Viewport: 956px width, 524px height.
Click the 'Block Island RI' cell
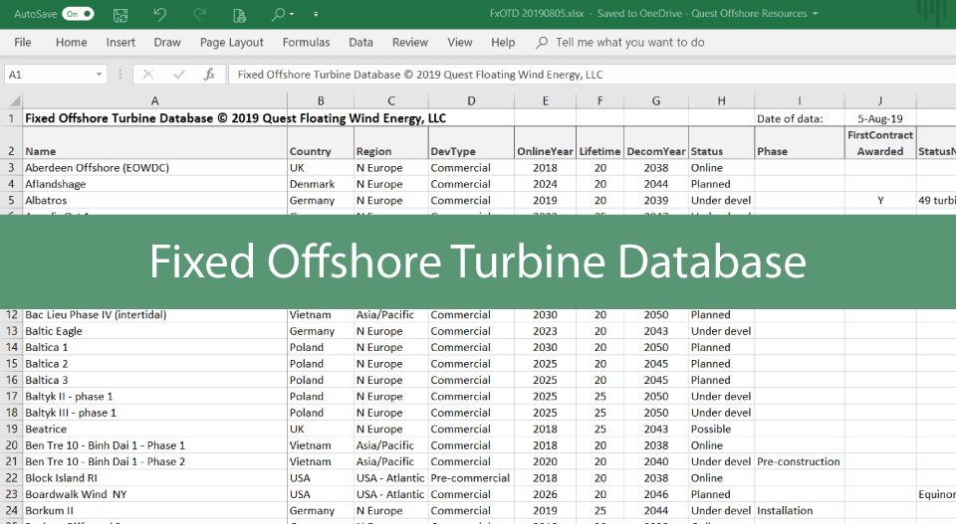coord(155,478)
